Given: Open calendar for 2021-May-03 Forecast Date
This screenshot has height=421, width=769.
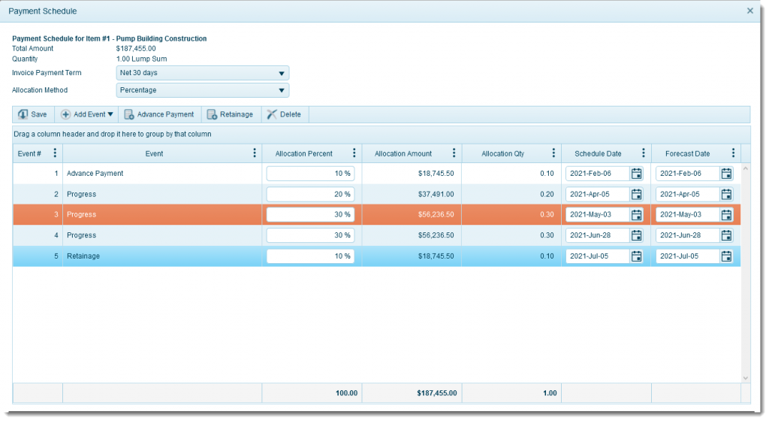Looking at the screenshot, I should coord(726,214).
